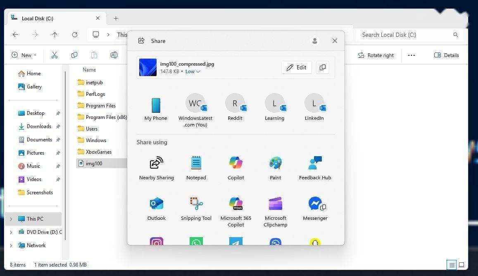Expand the This PC tree node
Viewport: 478px width, 276px height.
11,219
